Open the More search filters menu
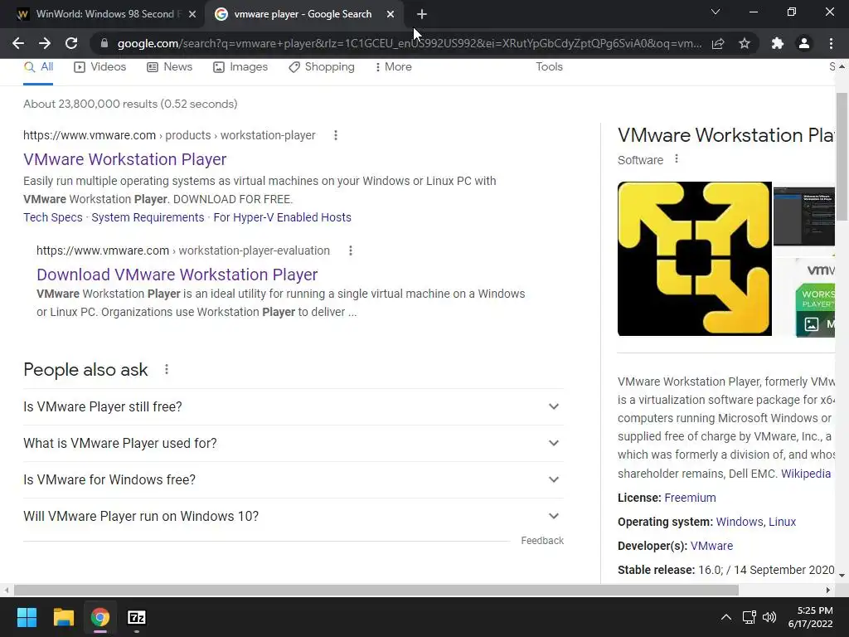Screen dimensions: 849x637 [x=393, y=66]
